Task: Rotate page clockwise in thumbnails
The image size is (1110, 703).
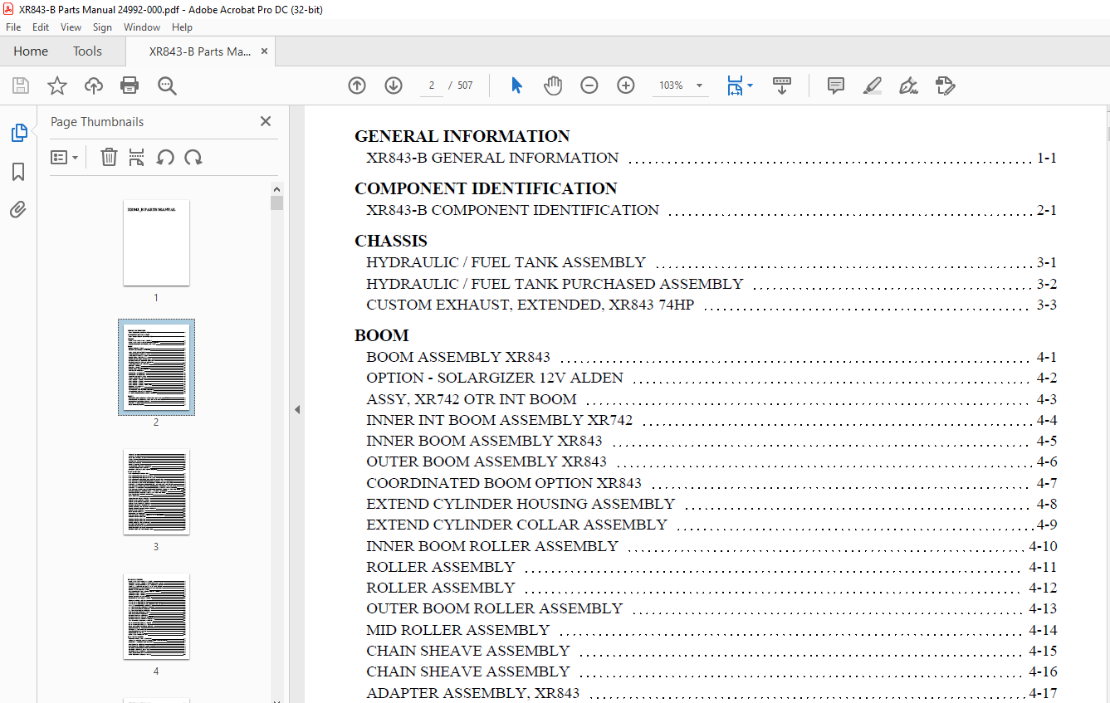Action: tap(193, 157)
